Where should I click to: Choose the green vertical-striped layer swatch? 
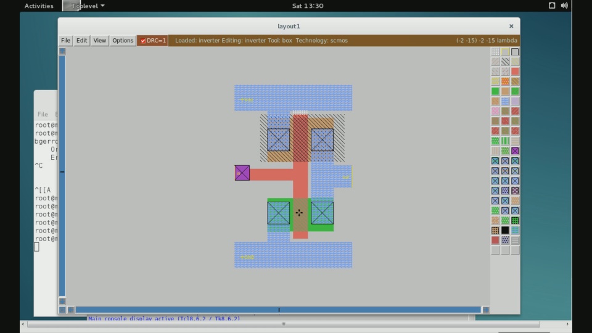505,141
